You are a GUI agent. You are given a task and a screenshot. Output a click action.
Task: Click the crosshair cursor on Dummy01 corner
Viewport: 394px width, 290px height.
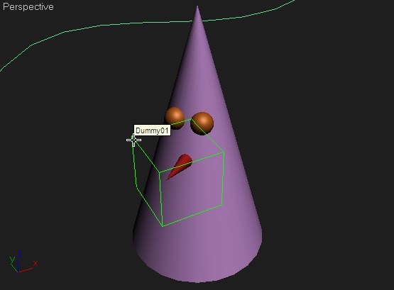[x=133, y=140]
